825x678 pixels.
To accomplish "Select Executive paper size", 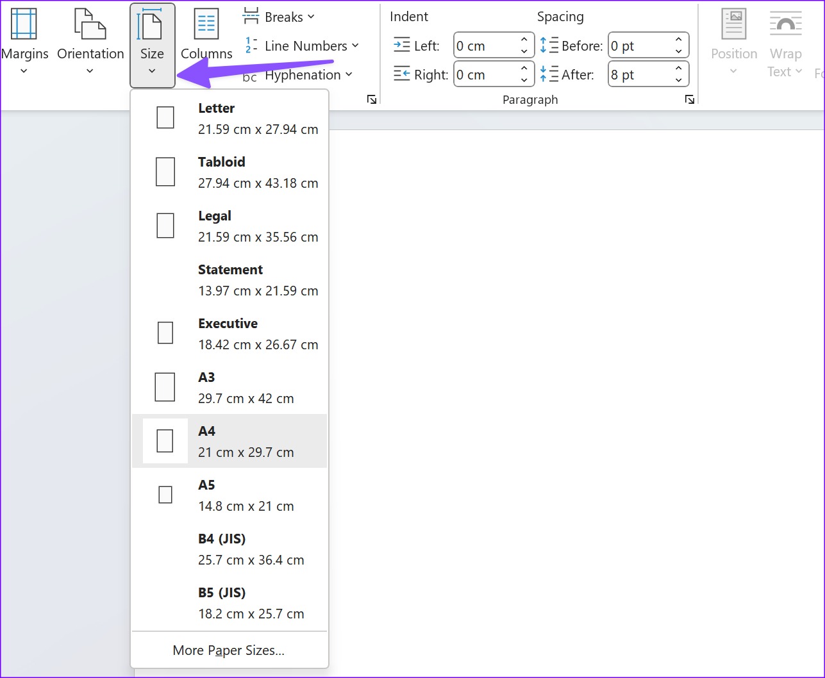I will (x=229, y=333).
